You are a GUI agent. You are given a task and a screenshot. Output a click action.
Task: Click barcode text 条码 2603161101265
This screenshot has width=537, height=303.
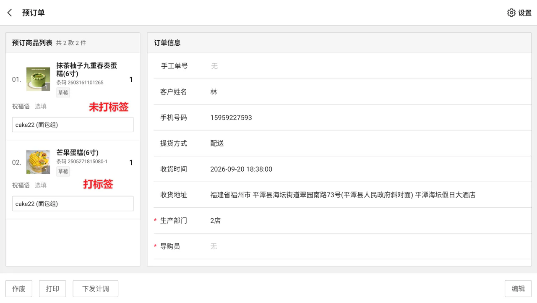click(x=80, y=83)
